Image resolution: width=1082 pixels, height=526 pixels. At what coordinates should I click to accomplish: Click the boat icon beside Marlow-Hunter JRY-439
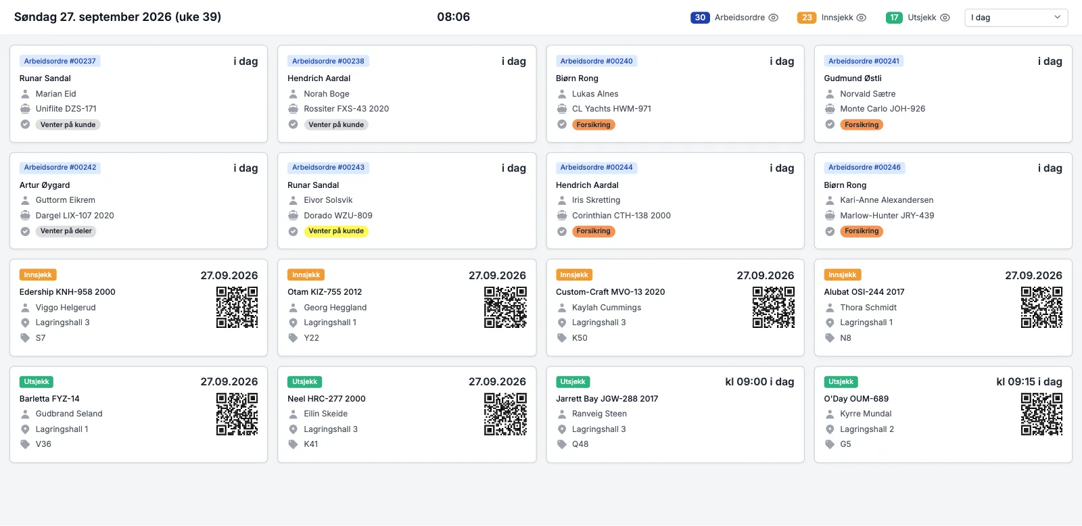[830, 216]
